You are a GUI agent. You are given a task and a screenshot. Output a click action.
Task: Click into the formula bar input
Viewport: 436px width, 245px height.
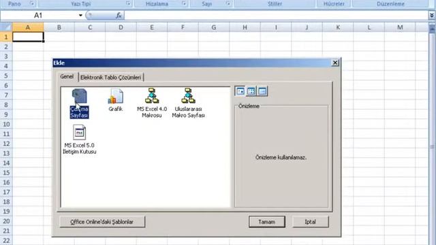pyautogui.click(x=276, y=15)
